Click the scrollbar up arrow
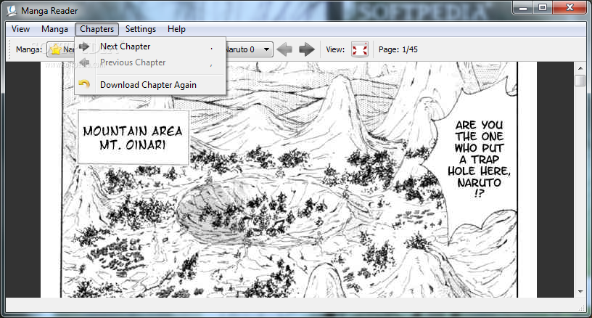 tap(580, 68)
